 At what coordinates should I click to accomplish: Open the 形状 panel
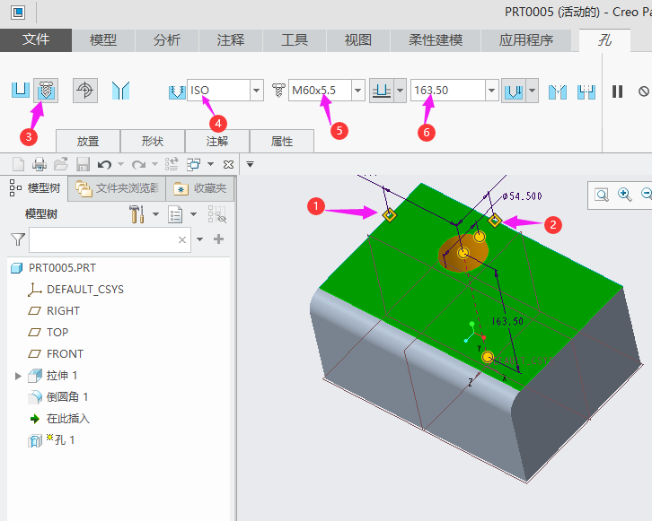pyautogui.click(x=152, y=141)
